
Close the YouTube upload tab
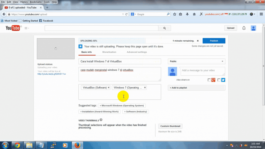tap(41, 7)
